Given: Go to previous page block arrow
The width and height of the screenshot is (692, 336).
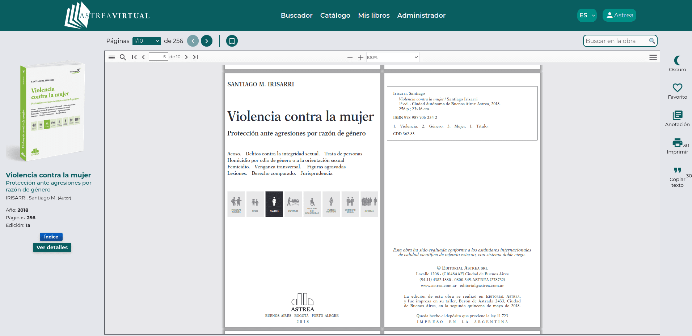Looking at the screenshot, I should pyautogui.click(x=193, y=41).
